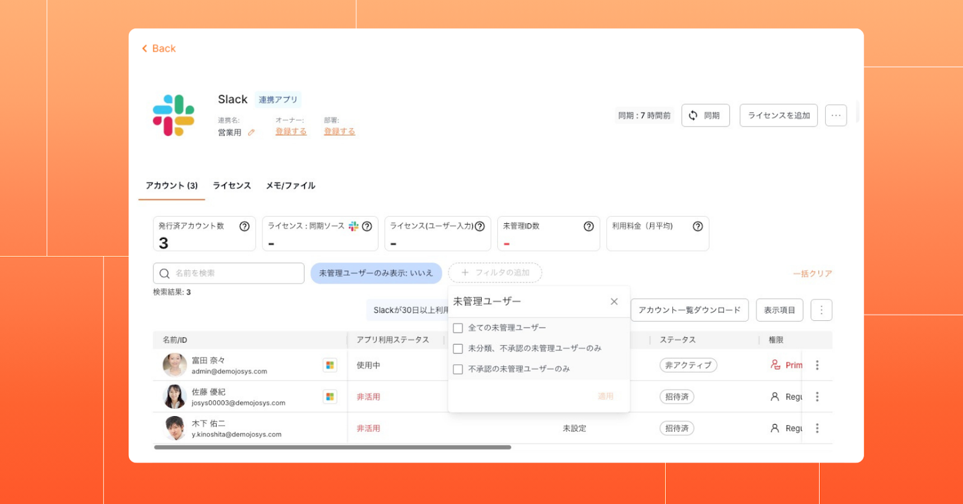Click the small Slack icon in 同期ソース card

pyautogui.click(x=353, y=226)
